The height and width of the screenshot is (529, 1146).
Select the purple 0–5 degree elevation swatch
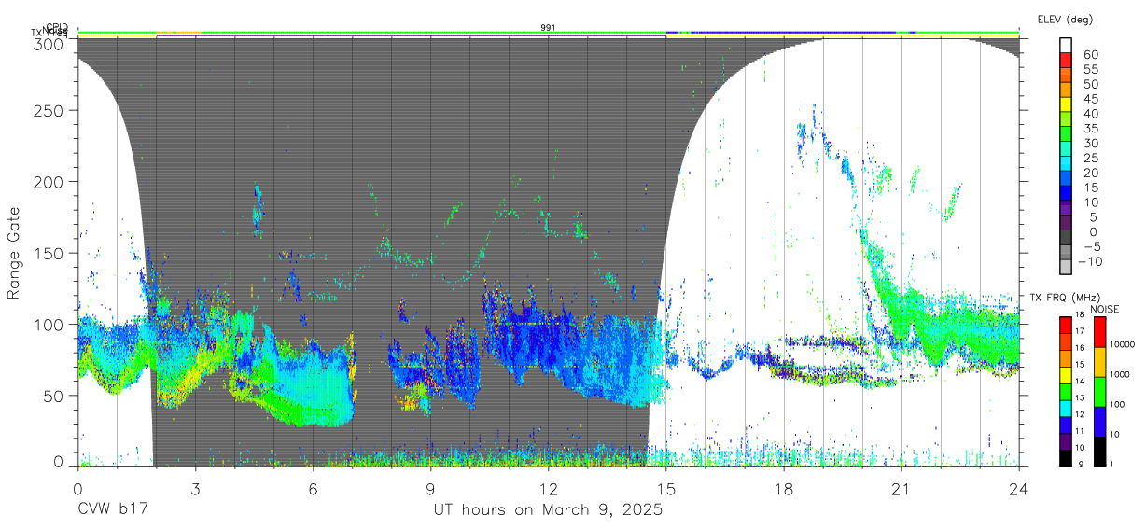point(1067,224)
